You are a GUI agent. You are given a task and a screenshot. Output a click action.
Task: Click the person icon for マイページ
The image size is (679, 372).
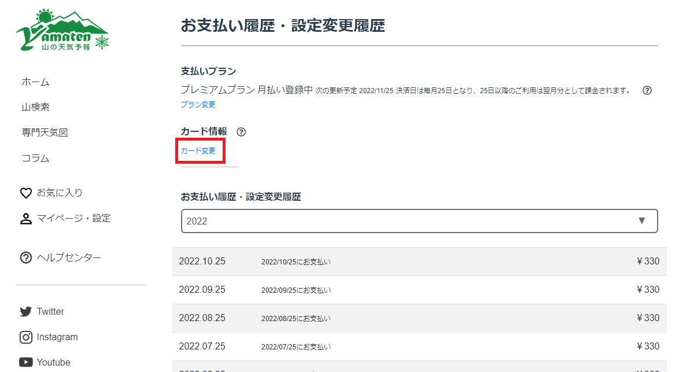pos(25,219)
